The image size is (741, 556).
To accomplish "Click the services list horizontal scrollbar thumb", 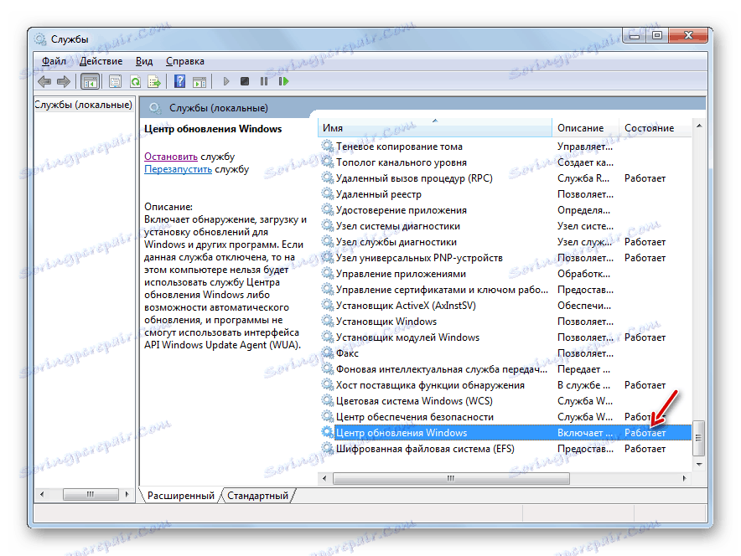I will 451,479.
